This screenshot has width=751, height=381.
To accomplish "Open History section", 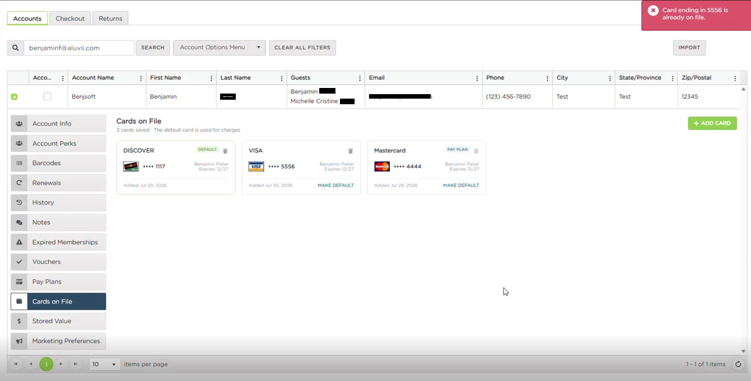I will (x=58, y=202).
